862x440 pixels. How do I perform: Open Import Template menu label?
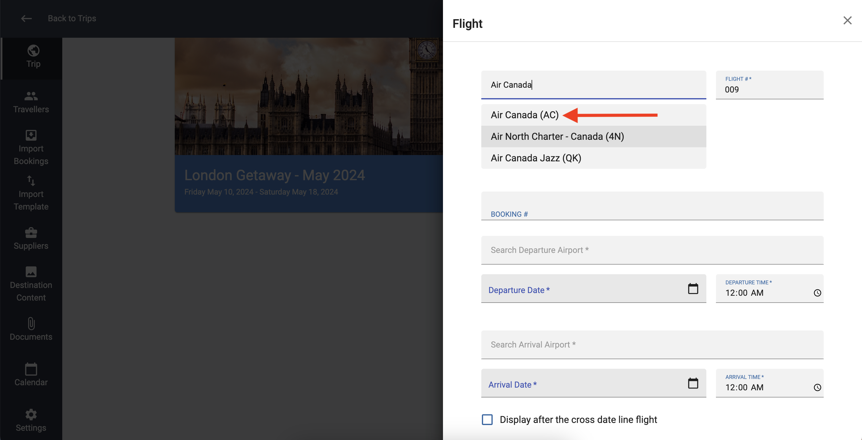click(x=31, y=201)
